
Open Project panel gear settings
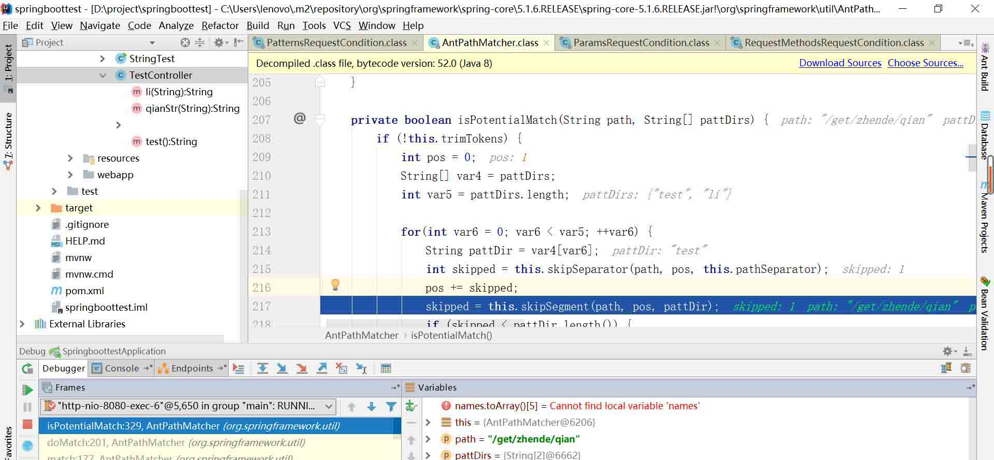click(221, 42)
